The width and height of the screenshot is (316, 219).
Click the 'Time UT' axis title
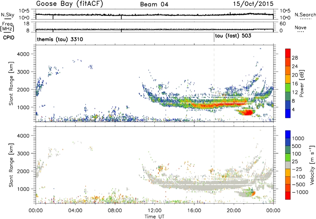click(x=154, y=216)
